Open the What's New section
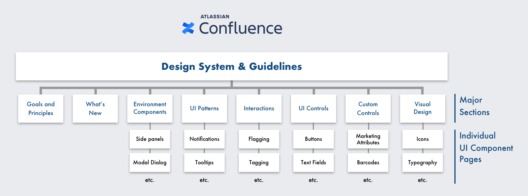The height and width of the screenshot is (196, 528). (x=95, y=109)
